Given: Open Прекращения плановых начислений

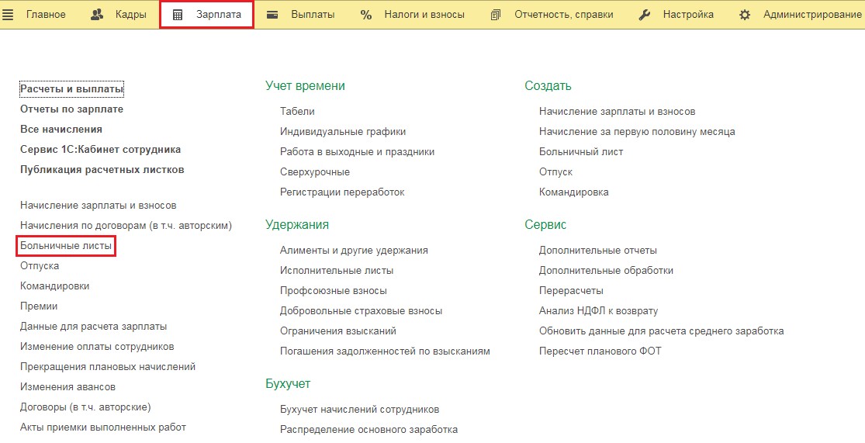Looking at the screenshot, I should (108, 367).
